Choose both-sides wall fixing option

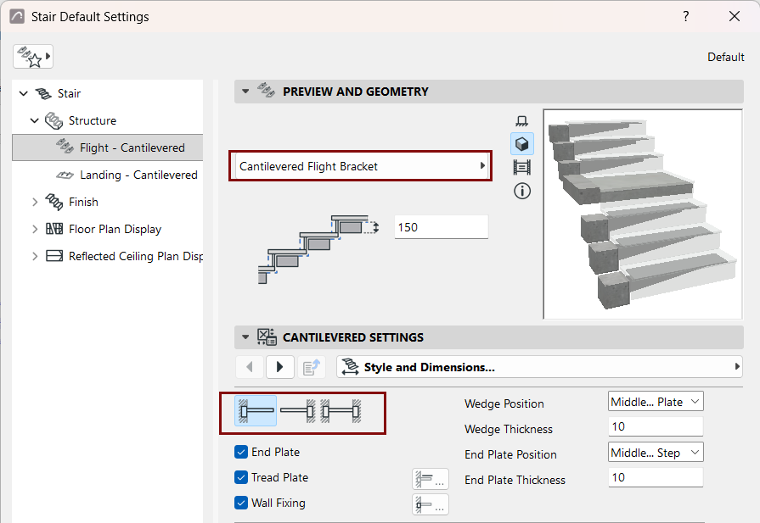[341, 411]
